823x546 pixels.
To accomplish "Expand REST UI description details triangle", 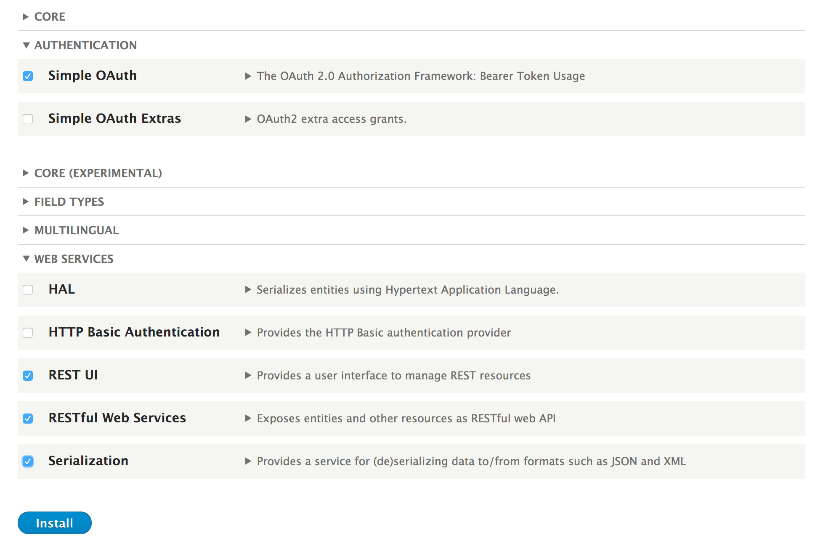I will [248, 376].
